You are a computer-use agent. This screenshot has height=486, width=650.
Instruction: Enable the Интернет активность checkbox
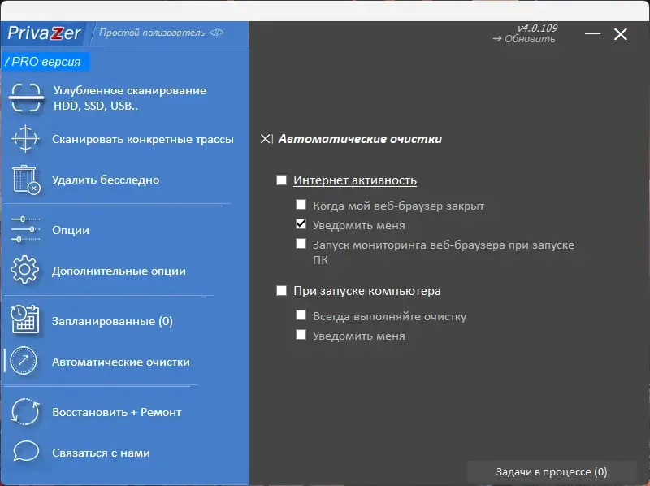pos(281,180)
